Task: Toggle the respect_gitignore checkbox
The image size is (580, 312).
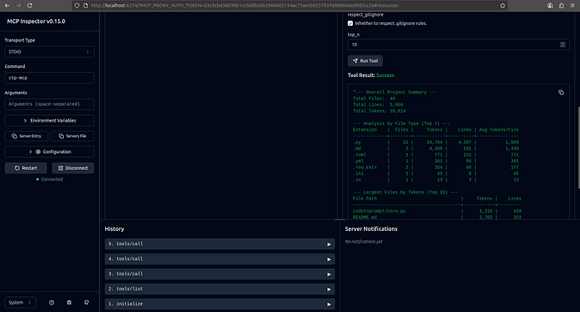Action: pos(350,23)
